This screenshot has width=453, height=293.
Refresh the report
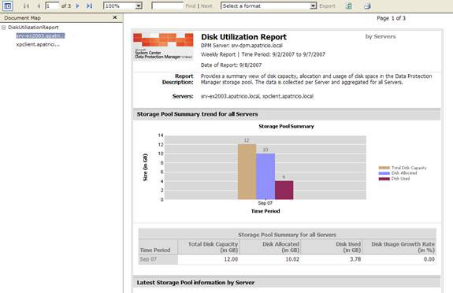349,6
